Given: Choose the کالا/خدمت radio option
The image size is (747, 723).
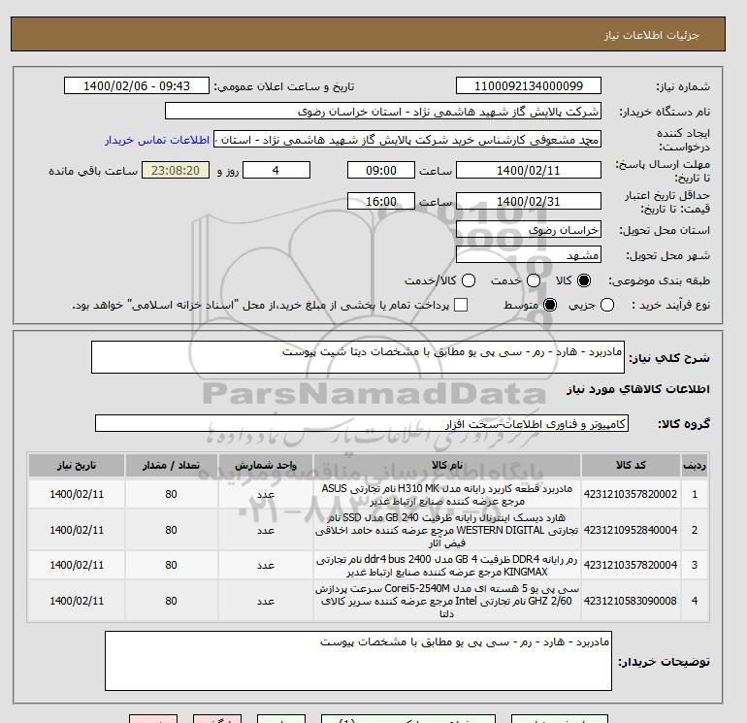Looking at the screenshot, I should [x=468, y=280].
